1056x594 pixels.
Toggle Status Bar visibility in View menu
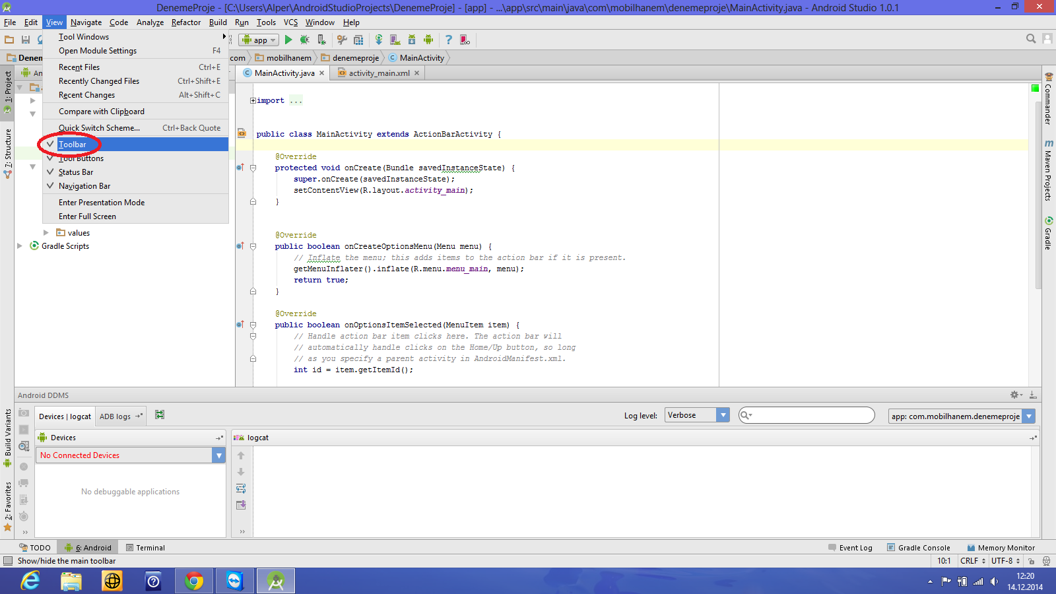tap(135, 172)
